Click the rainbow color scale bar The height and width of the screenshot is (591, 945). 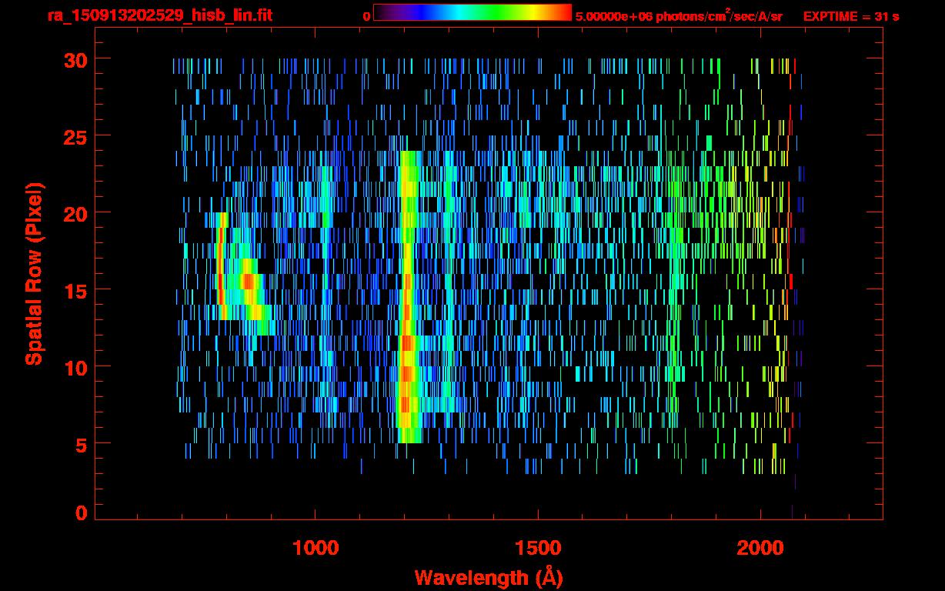click(x=472, y=12)
